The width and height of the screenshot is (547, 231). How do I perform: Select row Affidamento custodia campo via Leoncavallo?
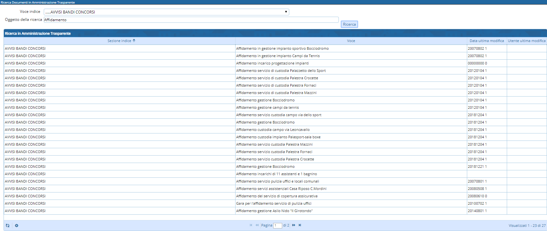[x=273, y=130]
